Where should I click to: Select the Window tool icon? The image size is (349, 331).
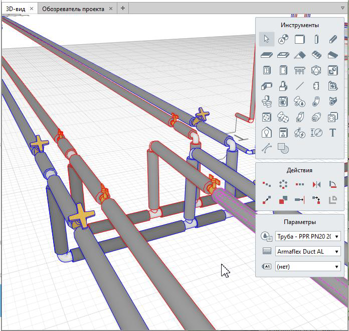267,70
